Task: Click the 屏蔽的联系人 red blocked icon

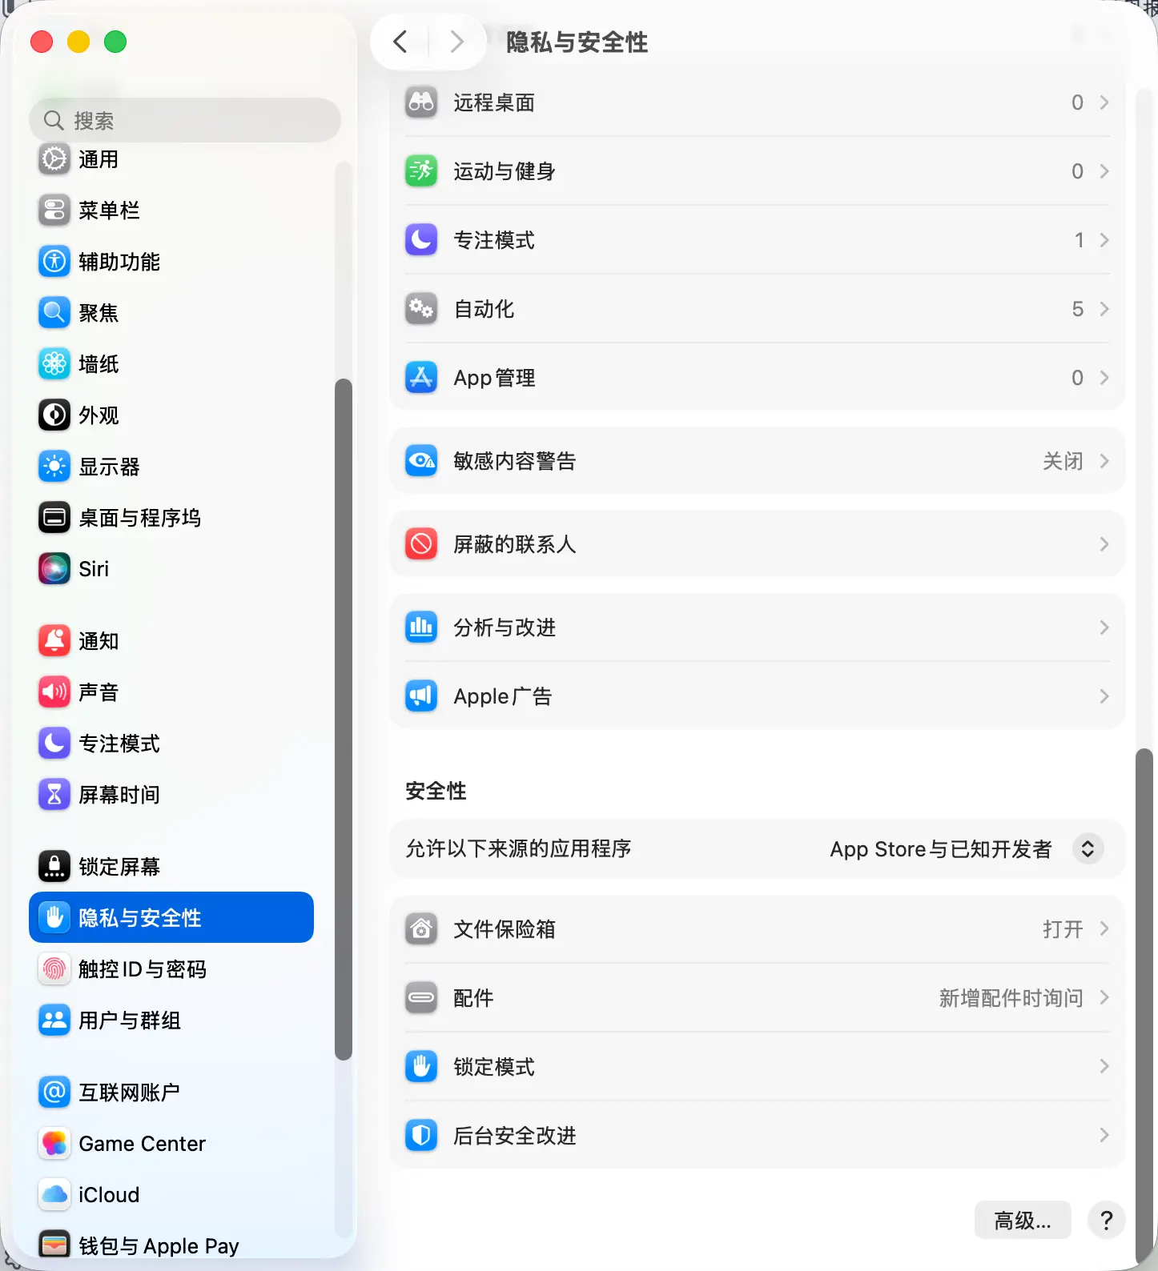Action: tap(421, 544)
